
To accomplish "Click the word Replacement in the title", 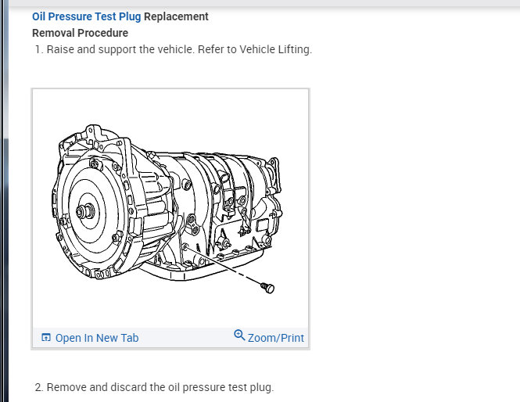I will coord(176,16).
